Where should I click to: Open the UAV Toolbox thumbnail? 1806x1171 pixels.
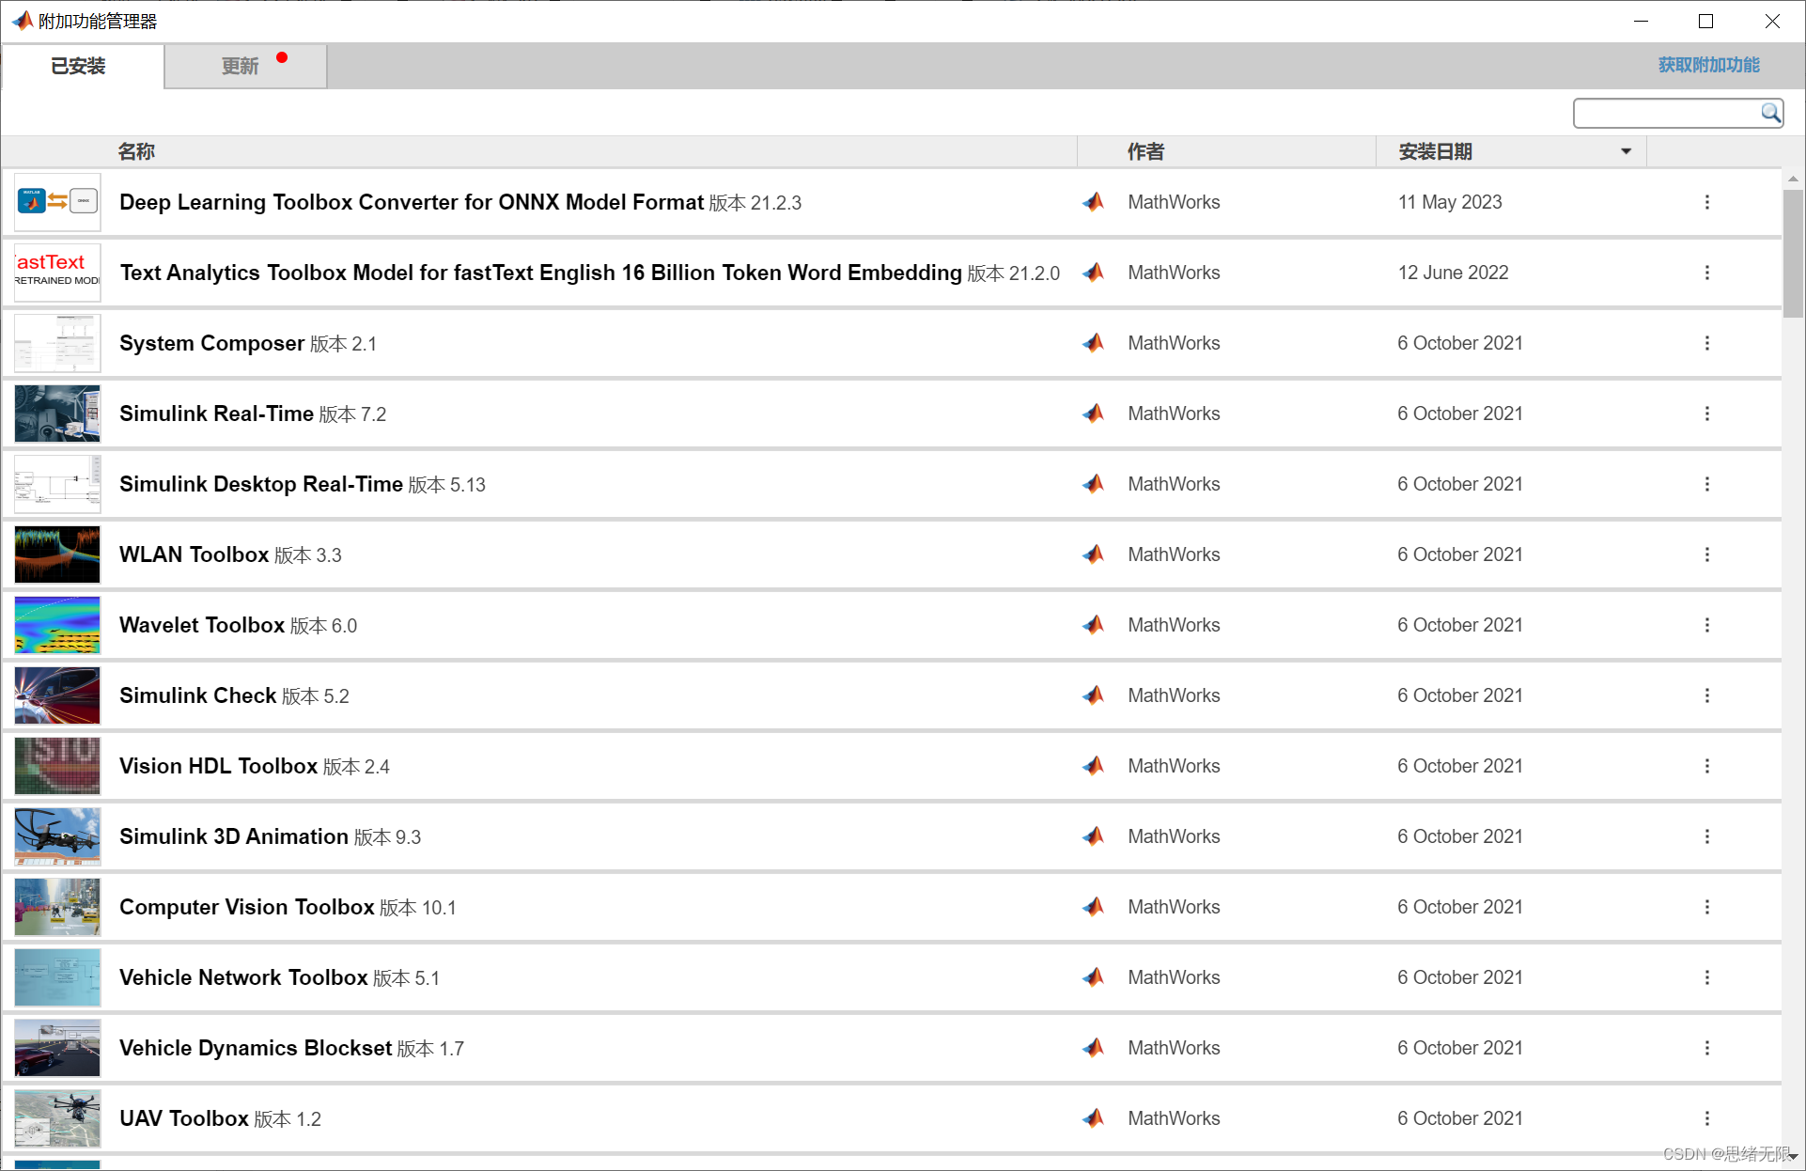[57, 1118]
